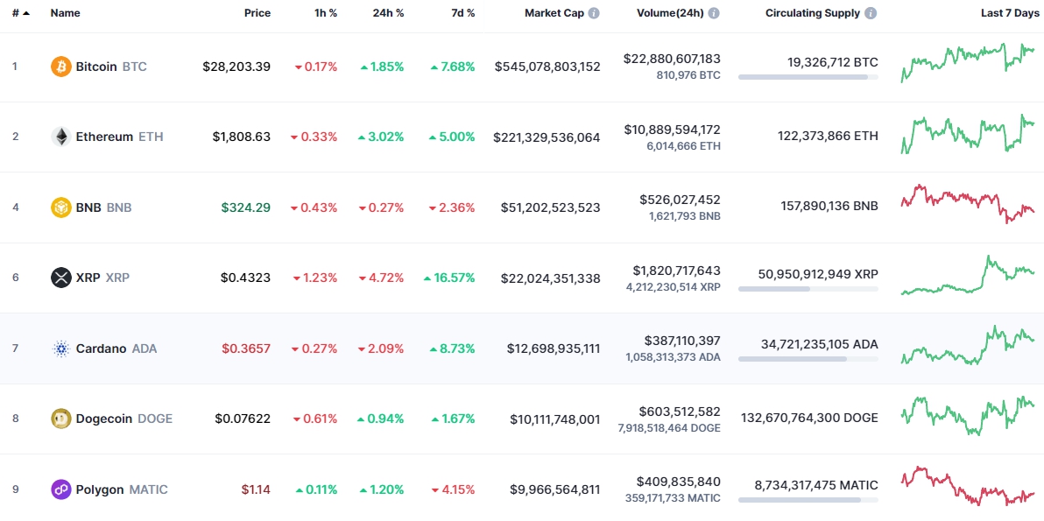This screenshot has width=1044, height=521.
Task: Sort table by Market Cap header
Action: pos(554,13)
